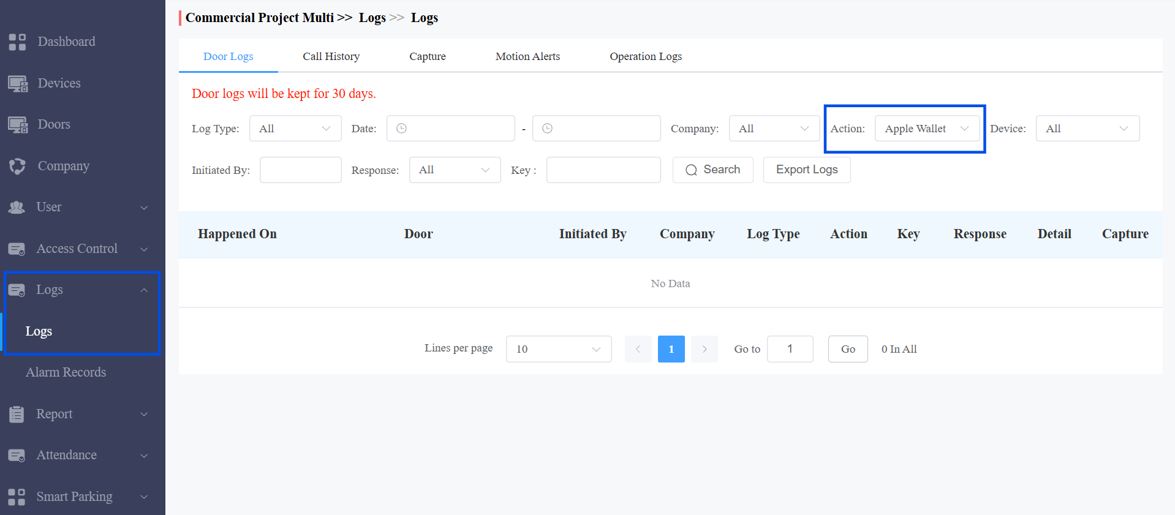Click the start date input field
1175x515 pixels.
pyautogui.click(x=451, y=129)
